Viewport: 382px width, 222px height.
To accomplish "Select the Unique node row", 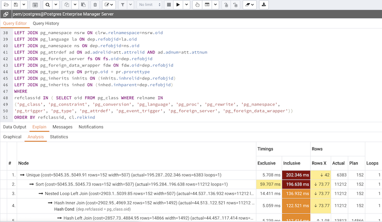I will [x=137, y=175].
